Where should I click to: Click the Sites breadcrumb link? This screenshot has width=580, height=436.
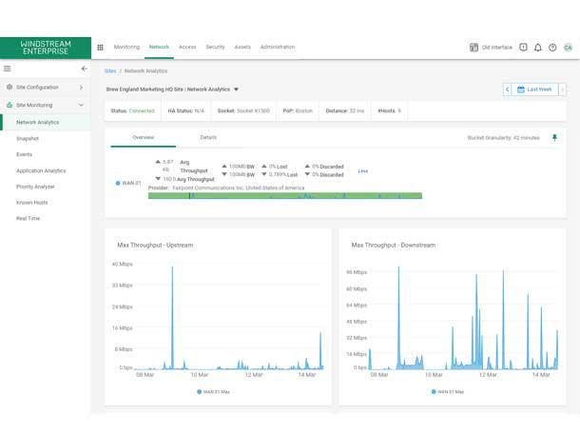click(x=109, y=70)
